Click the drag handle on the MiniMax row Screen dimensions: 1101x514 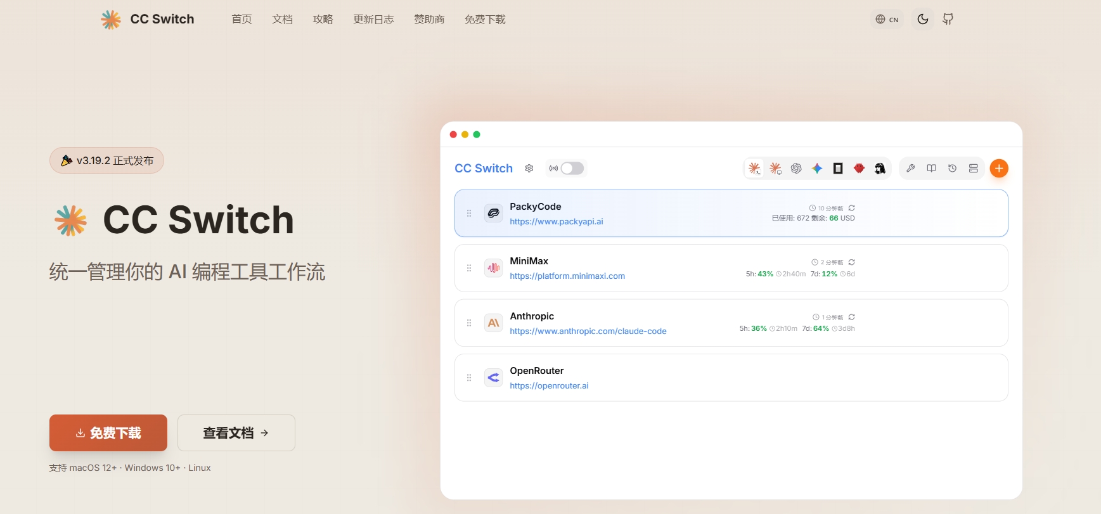[x=469, y=268]
